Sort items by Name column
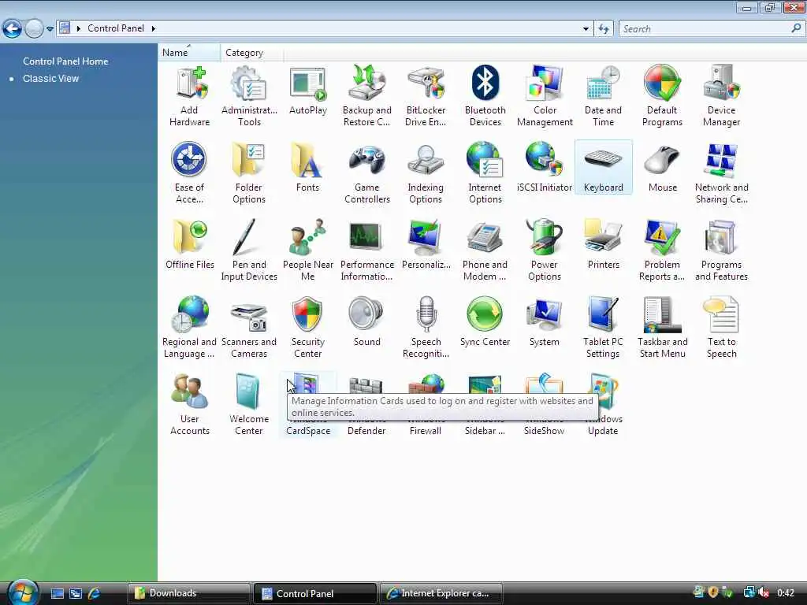 (x=189, y=53)
